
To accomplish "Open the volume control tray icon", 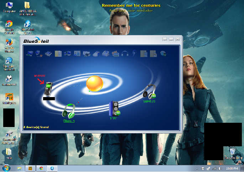I will [220, 168].
